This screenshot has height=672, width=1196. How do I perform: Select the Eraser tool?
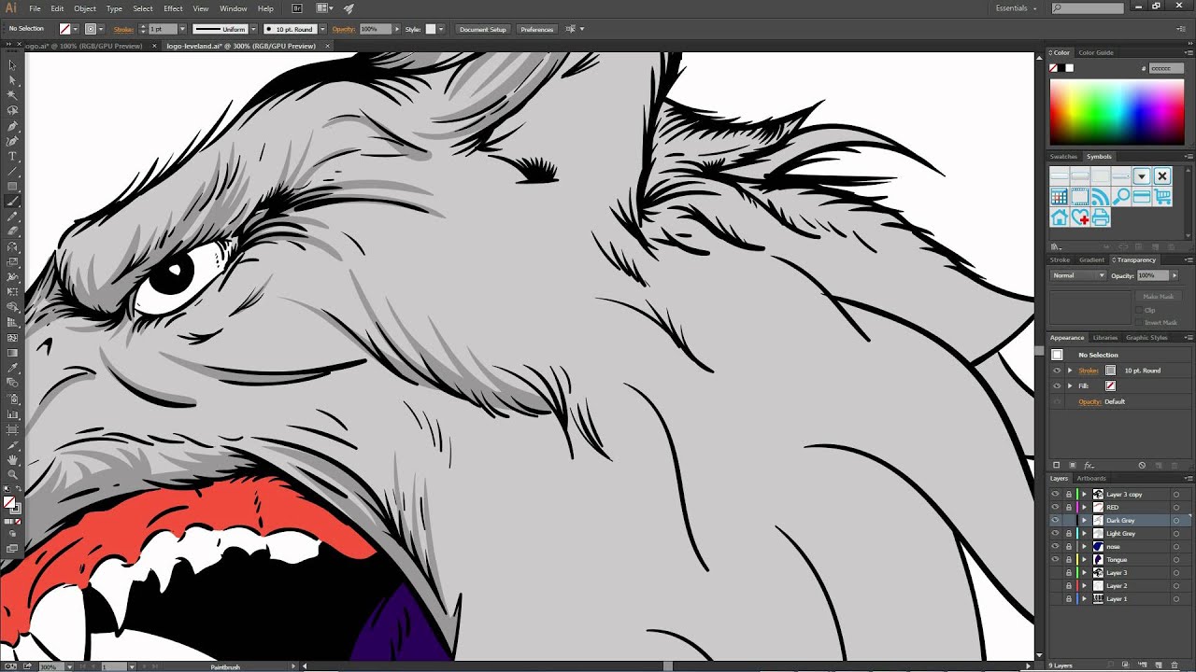pyautogui.click(x=12, y=230)
